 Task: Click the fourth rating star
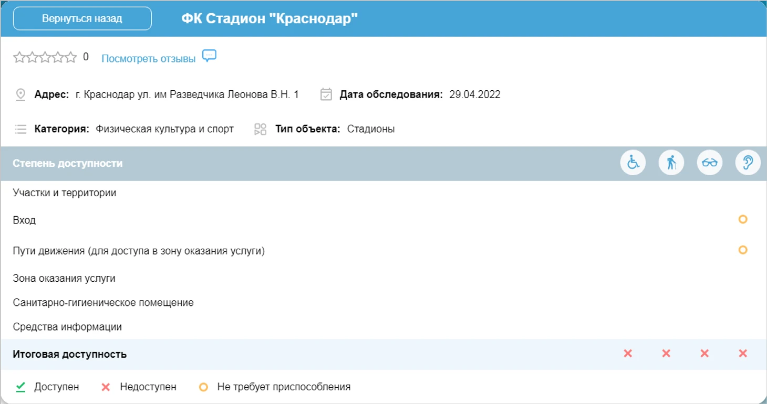point(57,57)
